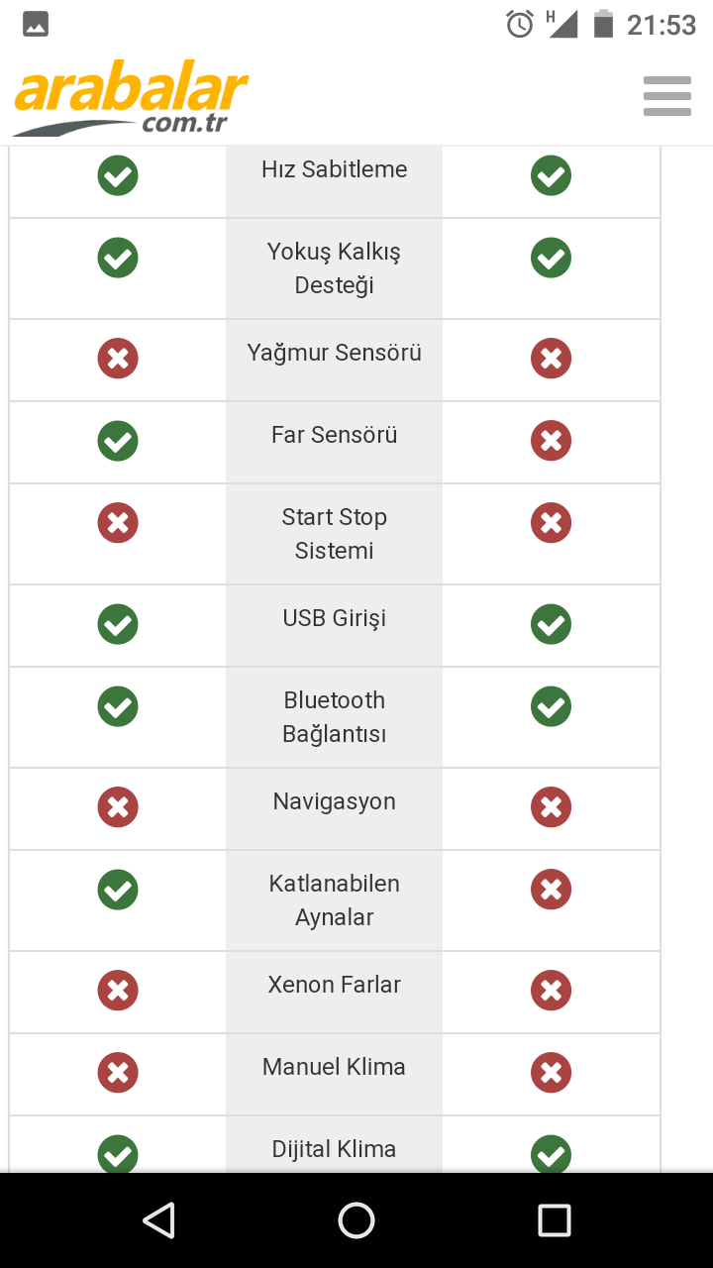Click right green check for Yokuş Kalkış Desteği
Image resolution: width=713 pixels, height=1268 pixels.
point(551,259)
